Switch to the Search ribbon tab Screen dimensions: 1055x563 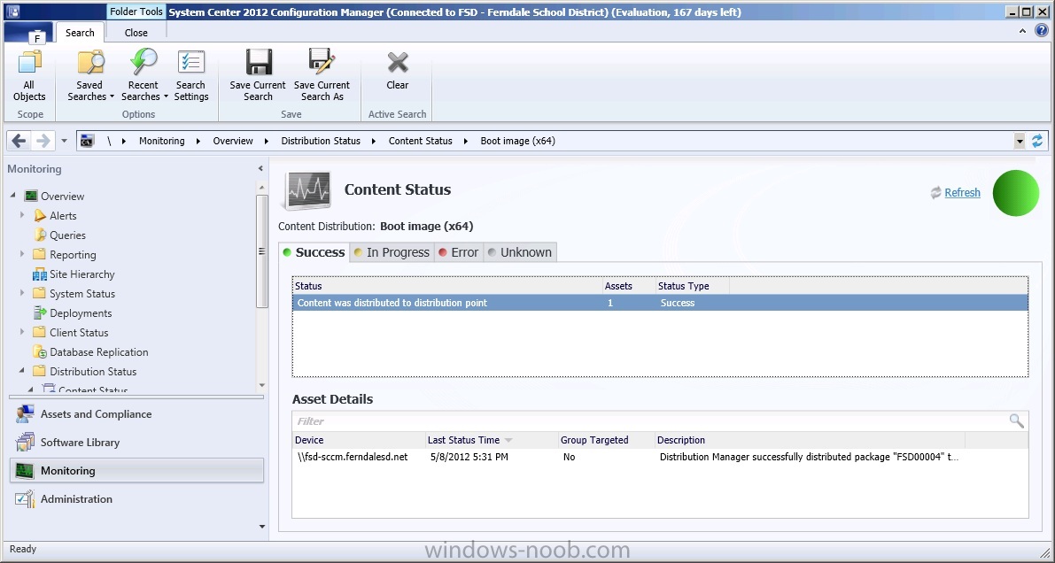(x=80, y=33)
